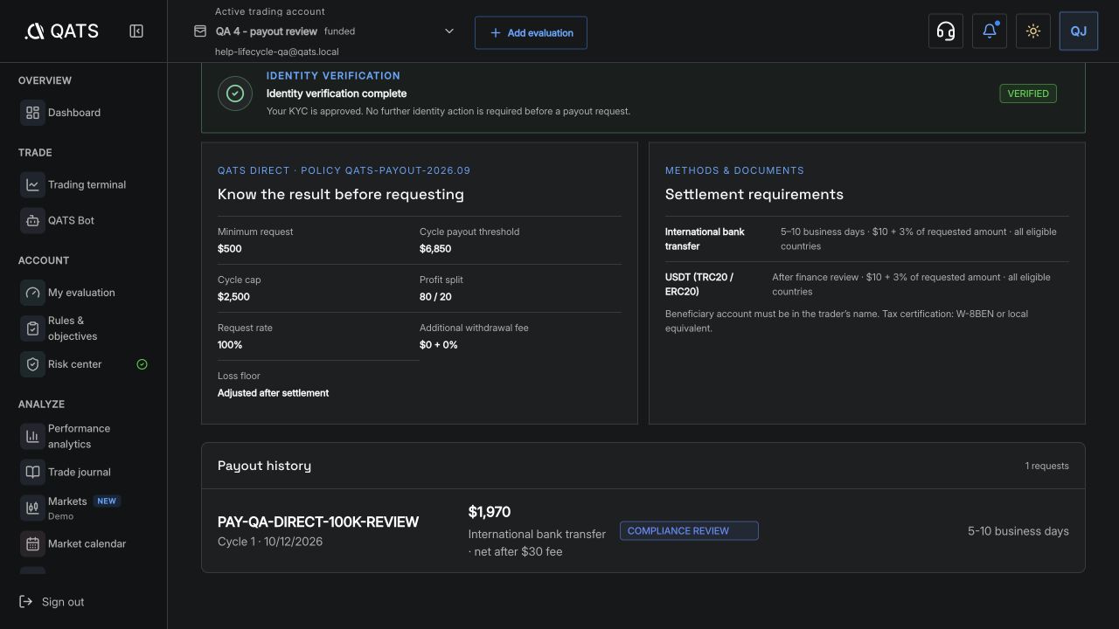Click the Market calendar icon
Screen dimensions: 1119x629
pyautogui.click(x=32, y=543)
